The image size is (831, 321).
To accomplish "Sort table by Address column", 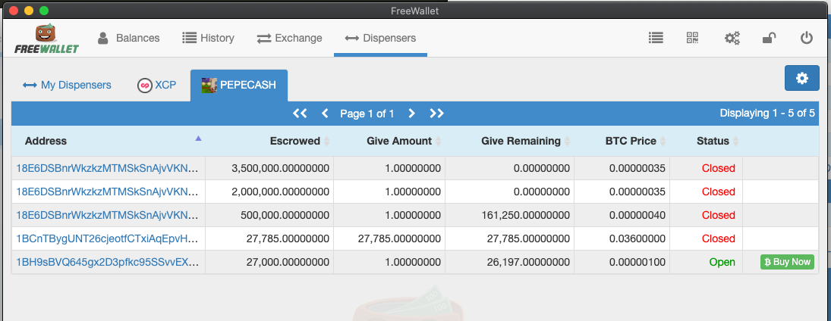I will pyautogui.click(x=109, y=141).
